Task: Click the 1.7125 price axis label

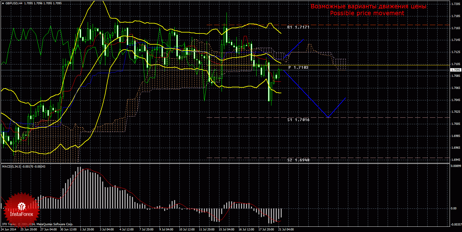Action: point(455,52)
